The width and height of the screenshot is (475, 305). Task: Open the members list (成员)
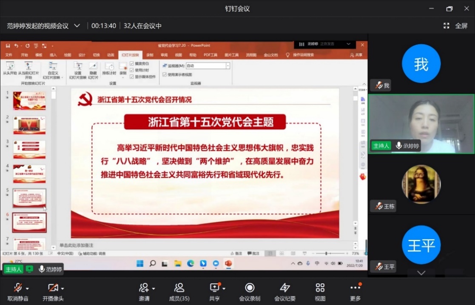pyautogui.click(x=179, y=288)
